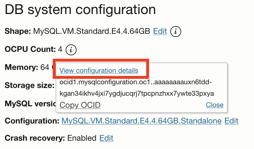Click the OCID text in the popup

137,88
